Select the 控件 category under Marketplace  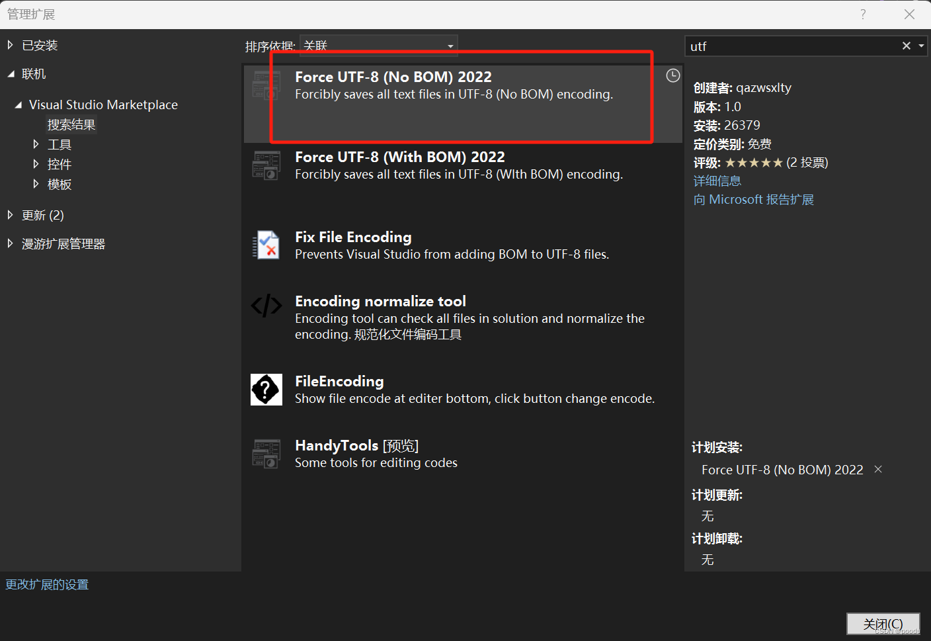tap(60, 163)
